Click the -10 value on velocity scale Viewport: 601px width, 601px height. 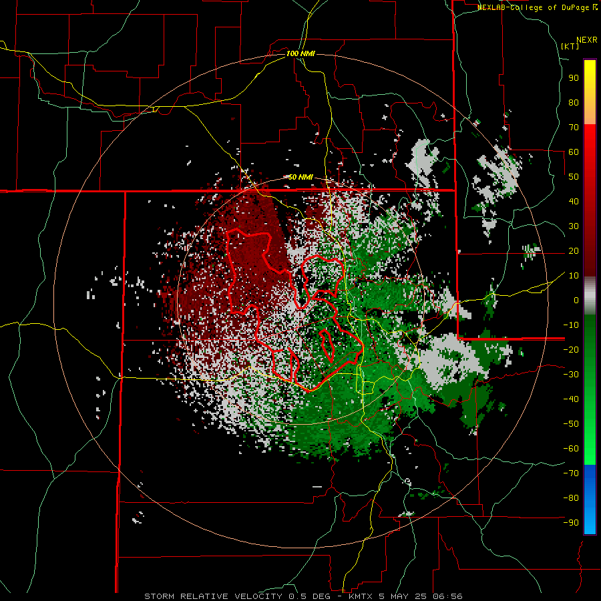coord(571,325)
